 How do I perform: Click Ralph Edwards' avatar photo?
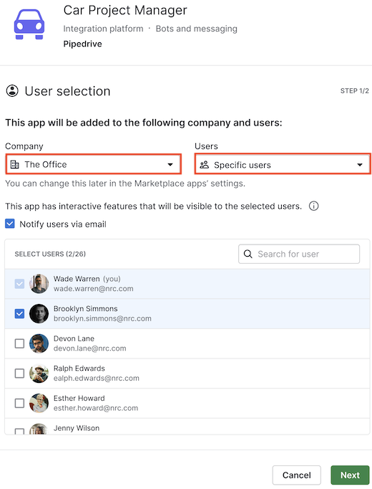39,374
